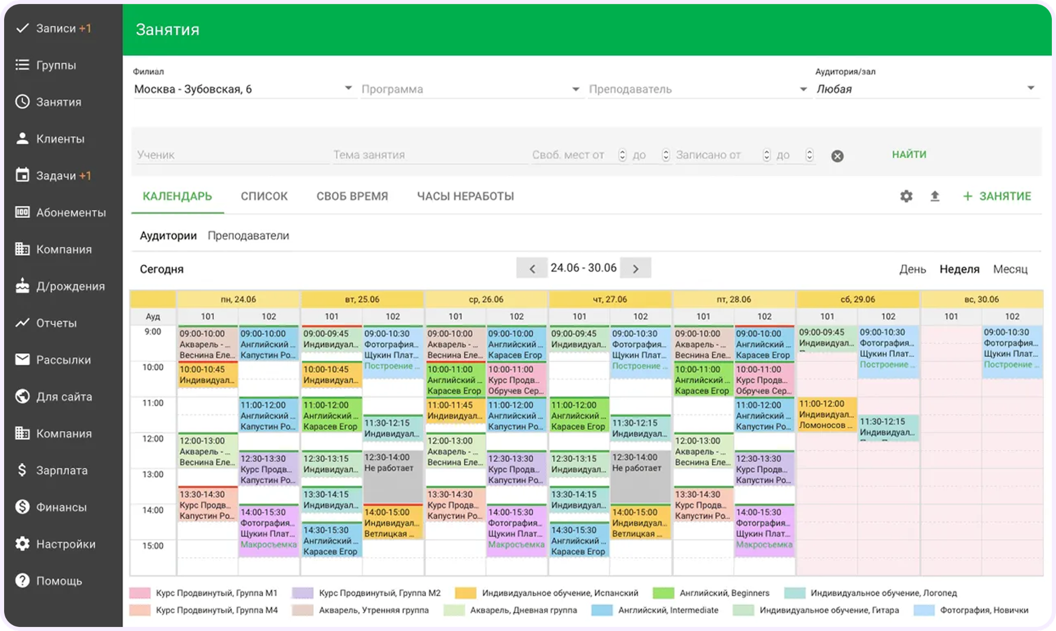Open Занятия clock icon in sidebar
1056x631 pixels.
(x=22, y=102)
